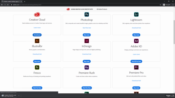175x98 pixels.
Task: Open a new tab with plus
Action: click(25, 2)
